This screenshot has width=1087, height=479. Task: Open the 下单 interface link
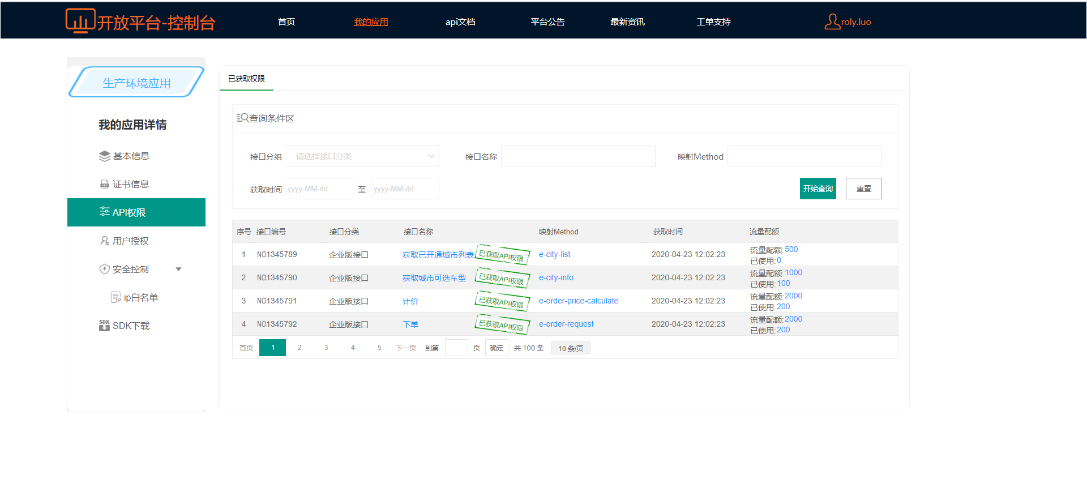pyautogui.click(x=410, y=324)
